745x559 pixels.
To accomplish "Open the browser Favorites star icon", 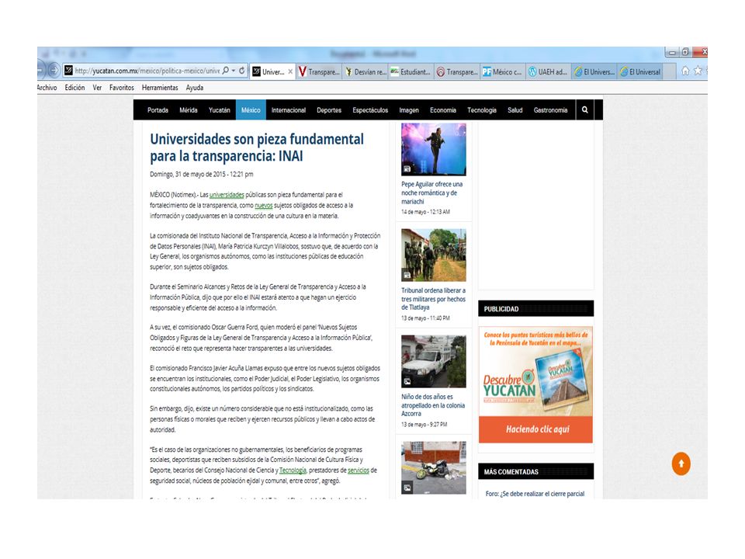I will pos(698,71).
